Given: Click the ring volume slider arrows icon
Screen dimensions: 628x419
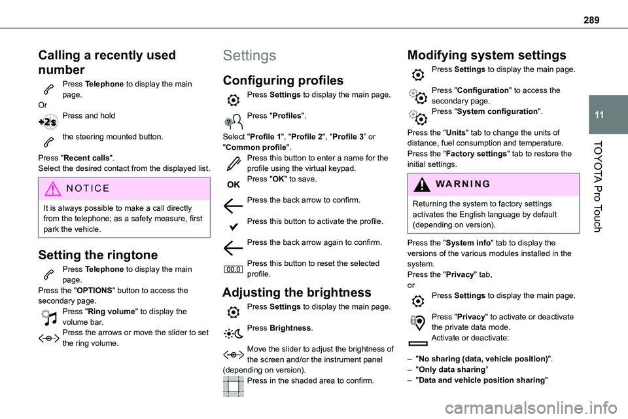Looking at the screenshot, I should coord(50,337).
